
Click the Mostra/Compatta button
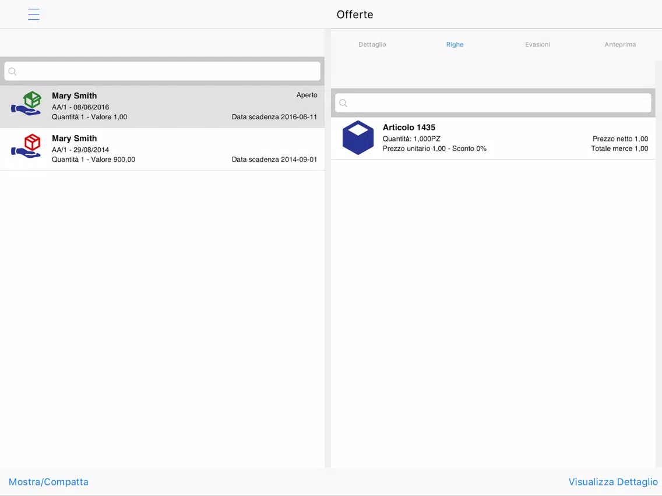(48, 481)
